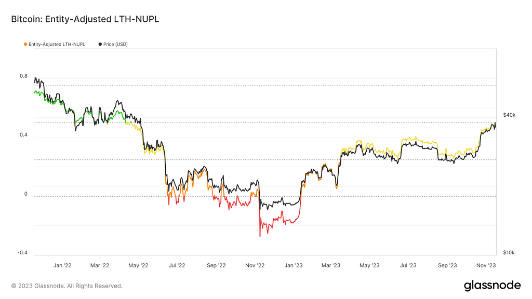
Task: Select the May '22 x-axis label
Action: click(138, 265)
